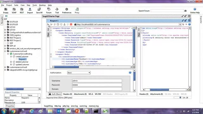Expand REST Project 2 node
This screenshot has width=203, height=114.
(5, 41)
